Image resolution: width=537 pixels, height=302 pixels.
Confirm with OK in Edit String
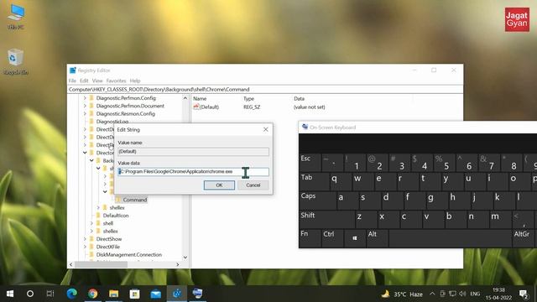(219, 185)
